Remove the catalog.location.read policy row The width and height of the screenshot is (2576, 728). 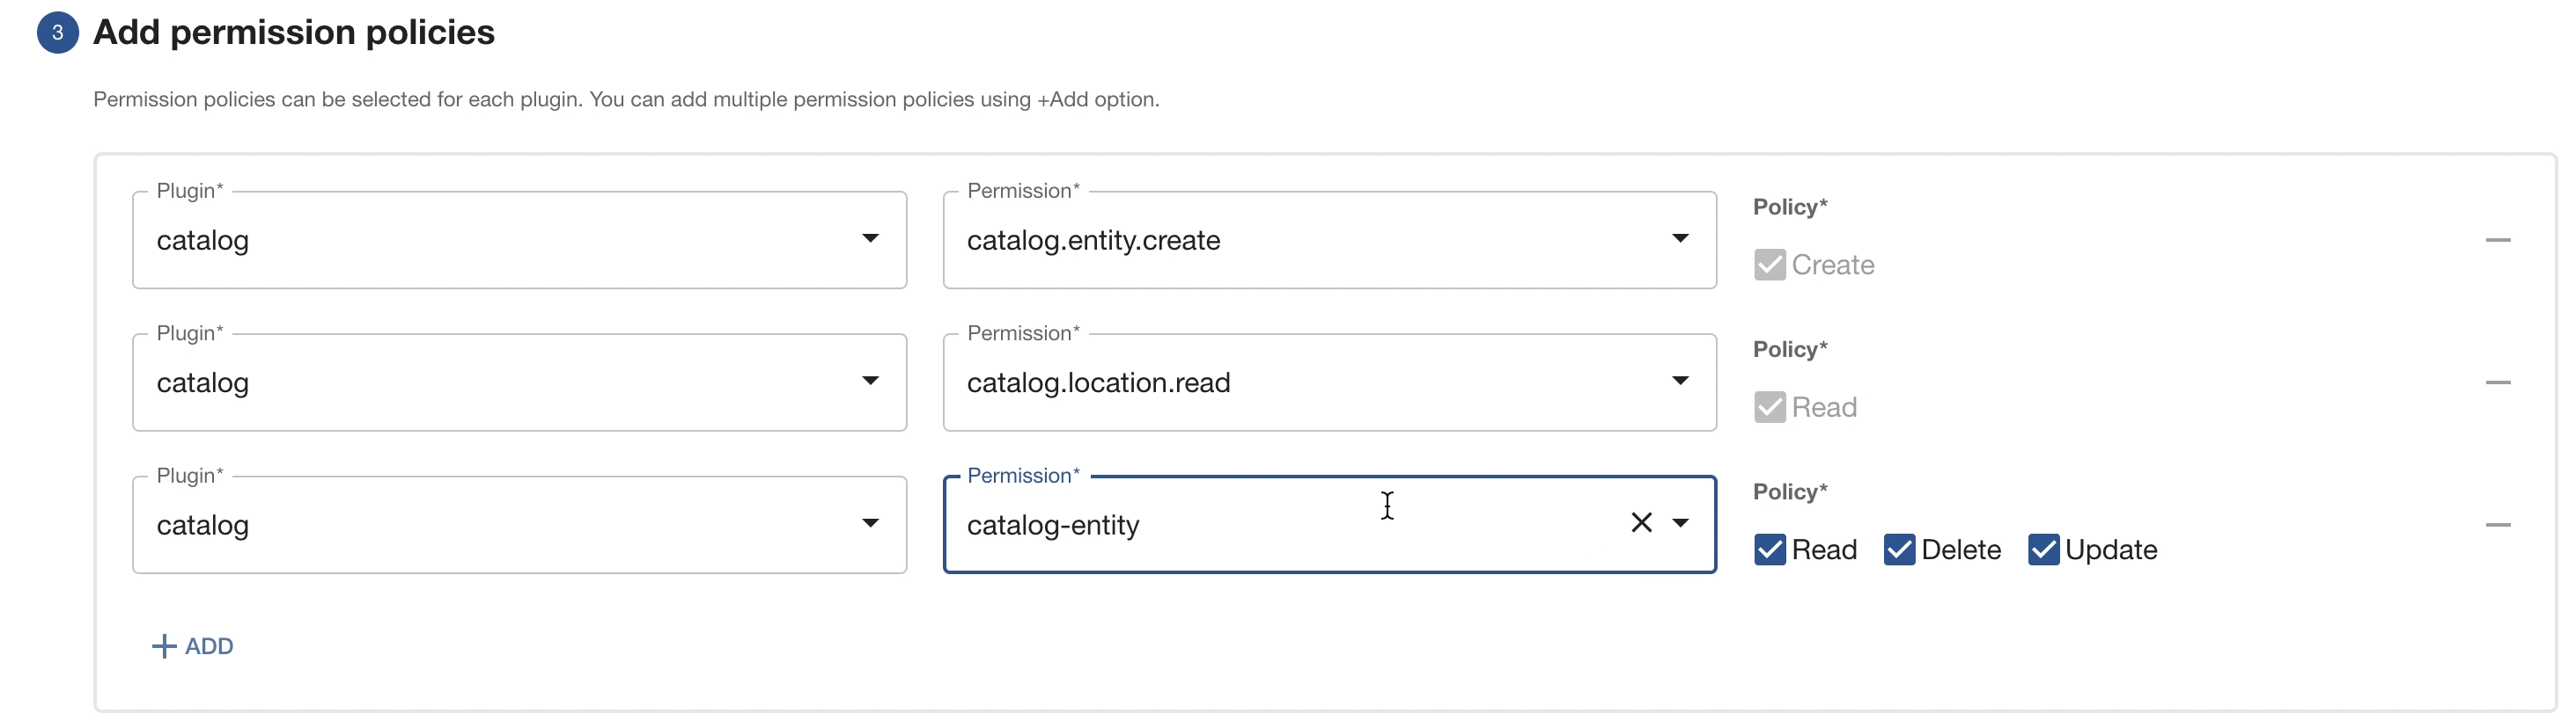click(x=2497, y=382)
